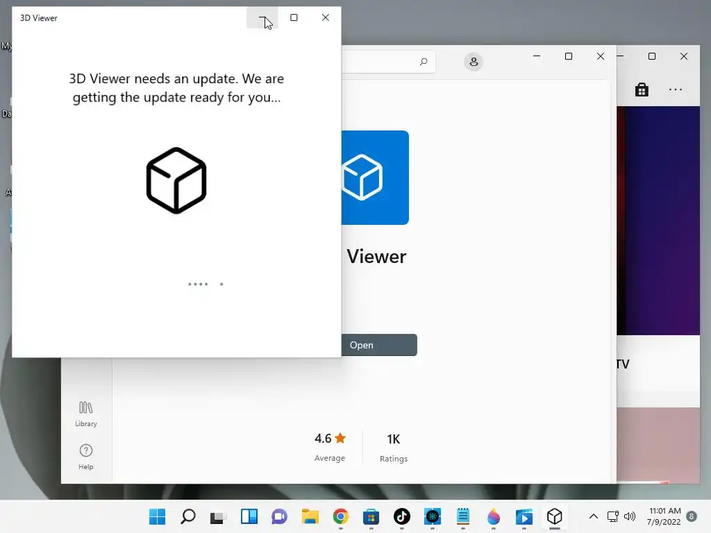Open the three-dots menu in rightmost window
Image resolution: width=711 pixels, height=533 pixels.
(676, 90)
